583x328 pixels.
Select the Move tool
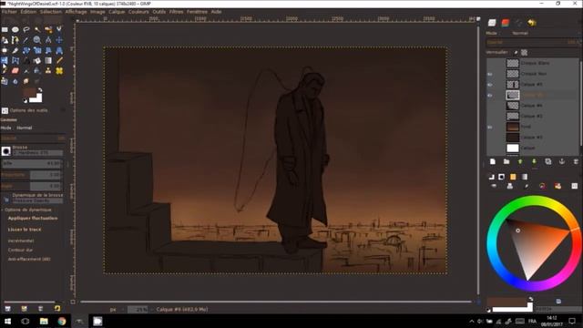tap(59, 40)
